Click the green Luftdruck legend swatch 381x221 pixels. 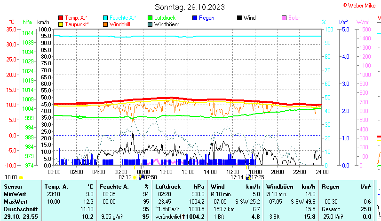[x=150, y=18]
